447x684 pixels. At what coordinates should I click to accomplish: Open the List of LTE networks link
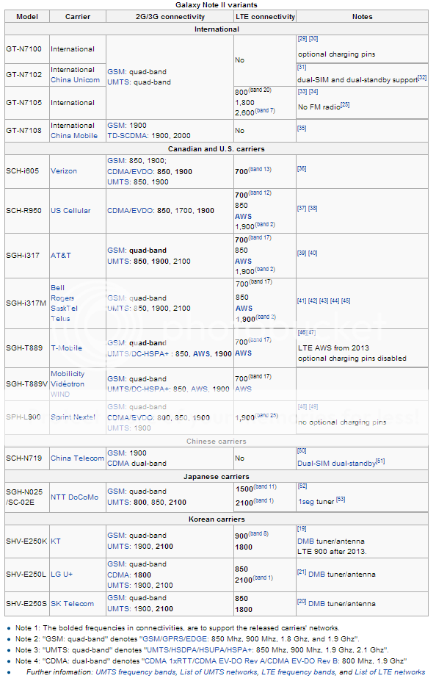coord(390,673)
